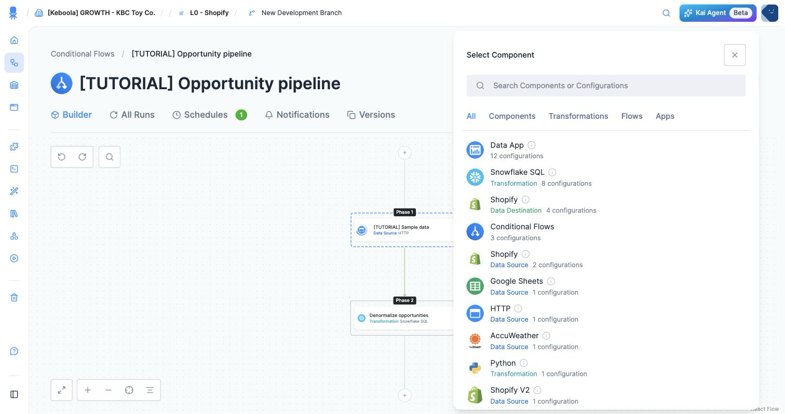Fit the flow view to center
785x414 pixels.
(x=129, y=390)
